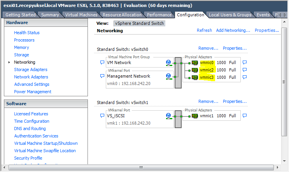Open Processors in Hardware list
Viewport: 289px width, 172px height.
tap(24, 40)
